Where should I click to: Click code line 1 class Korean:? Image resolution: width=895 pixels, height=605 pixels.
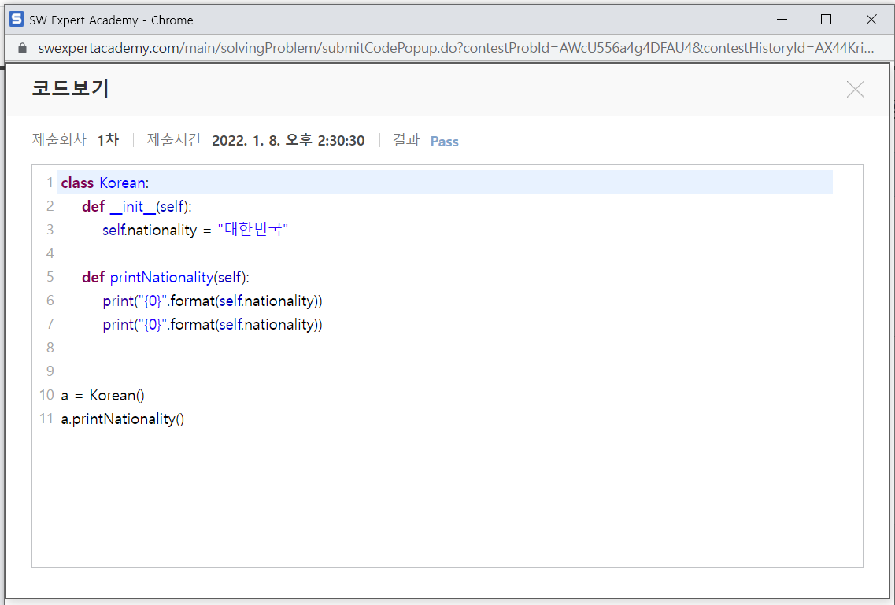105,183
